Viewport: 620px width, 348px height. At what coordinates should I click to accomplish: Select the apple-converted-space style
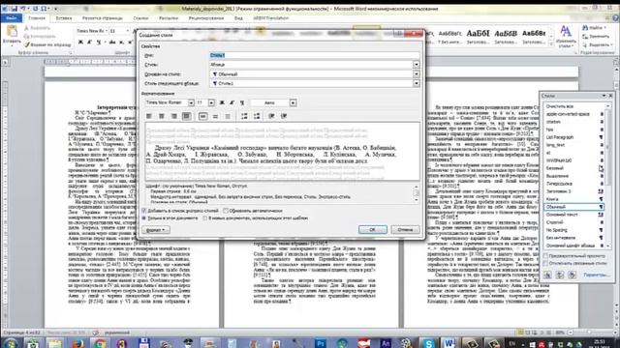(x=574, y=114)
